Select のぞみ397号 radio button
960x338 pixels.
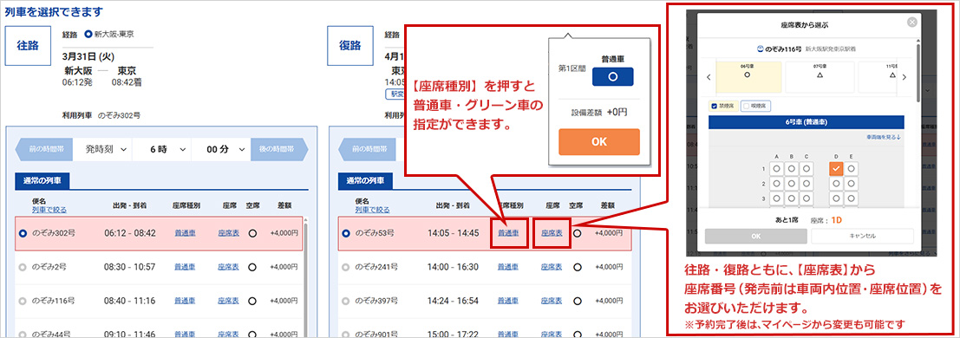346,302
